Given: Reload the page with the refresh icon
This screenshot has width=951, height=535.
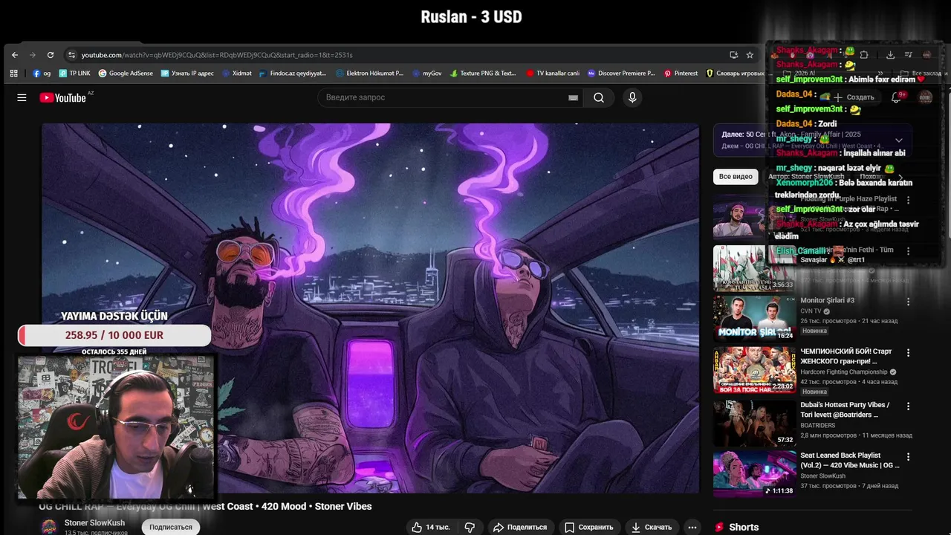Looking at the screenshot, I should tap(51, 55).
